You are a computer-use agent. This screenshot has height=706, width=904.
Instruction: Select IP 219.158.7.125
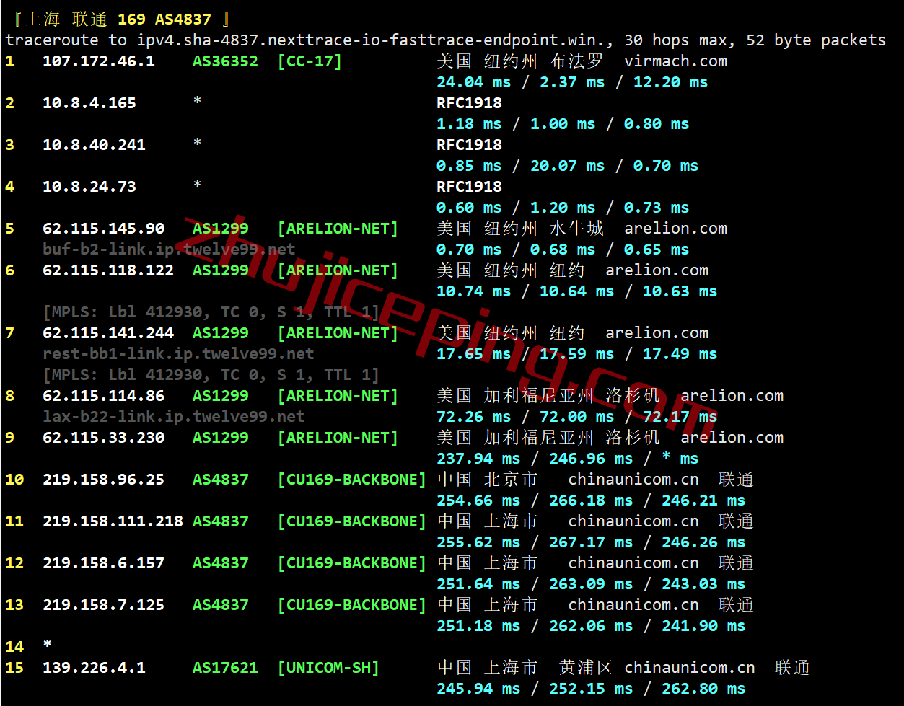click(x=103, y=605)
